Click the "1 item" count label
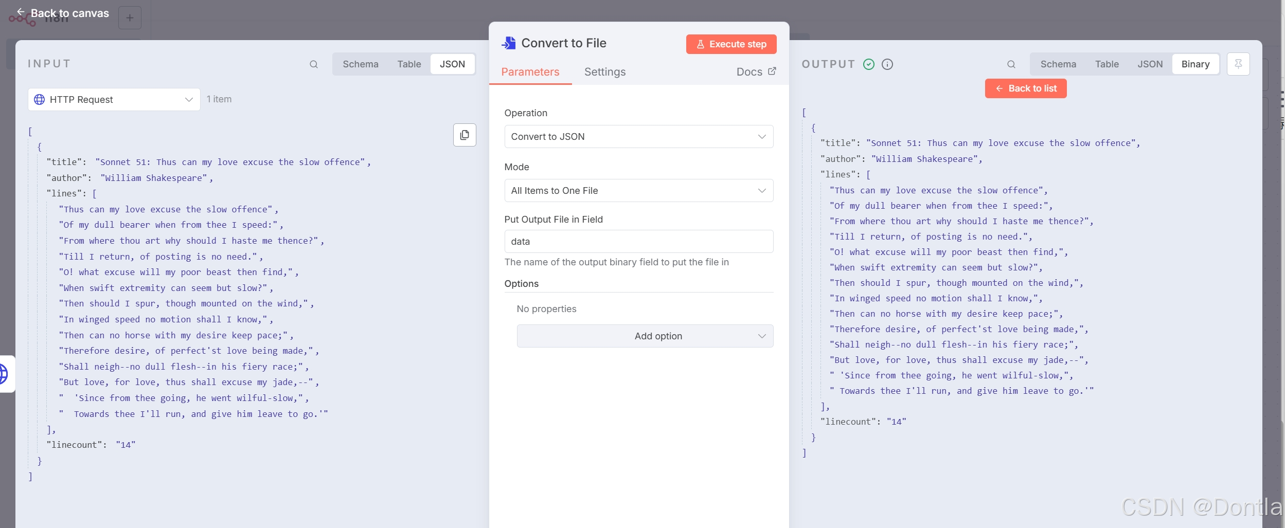This screenshot has height=528, width=1285. pyautogui.click(x=219, y=99)
